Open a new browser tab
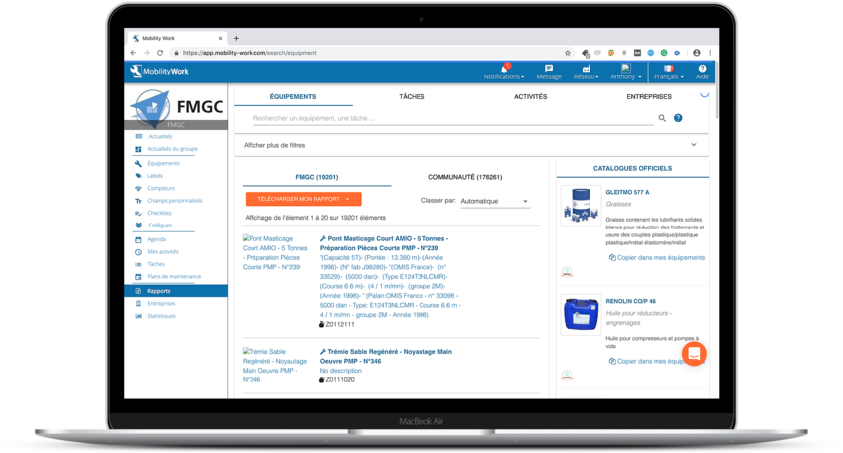The width and height of the screenshot is (843, 453). point(236,38)
